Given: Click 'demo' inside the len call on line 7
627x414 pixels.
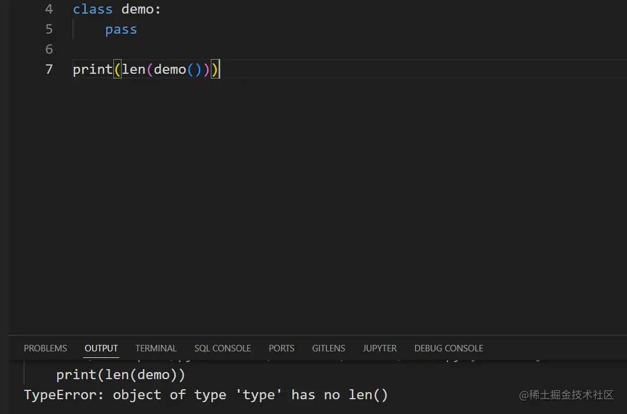Looking at the screenshot, I should pyautogui.click(x=170, y=69).
